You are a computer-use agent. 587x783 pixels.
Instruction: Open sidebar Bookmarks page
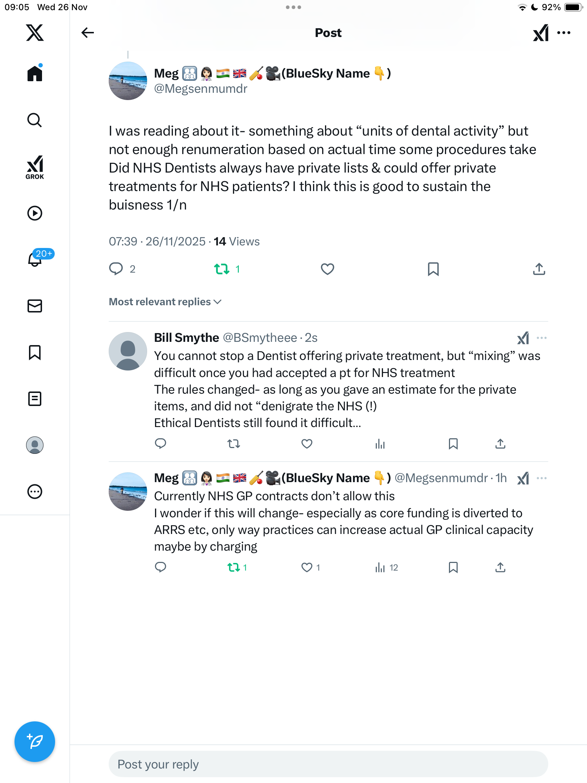[x=35, y=352]
